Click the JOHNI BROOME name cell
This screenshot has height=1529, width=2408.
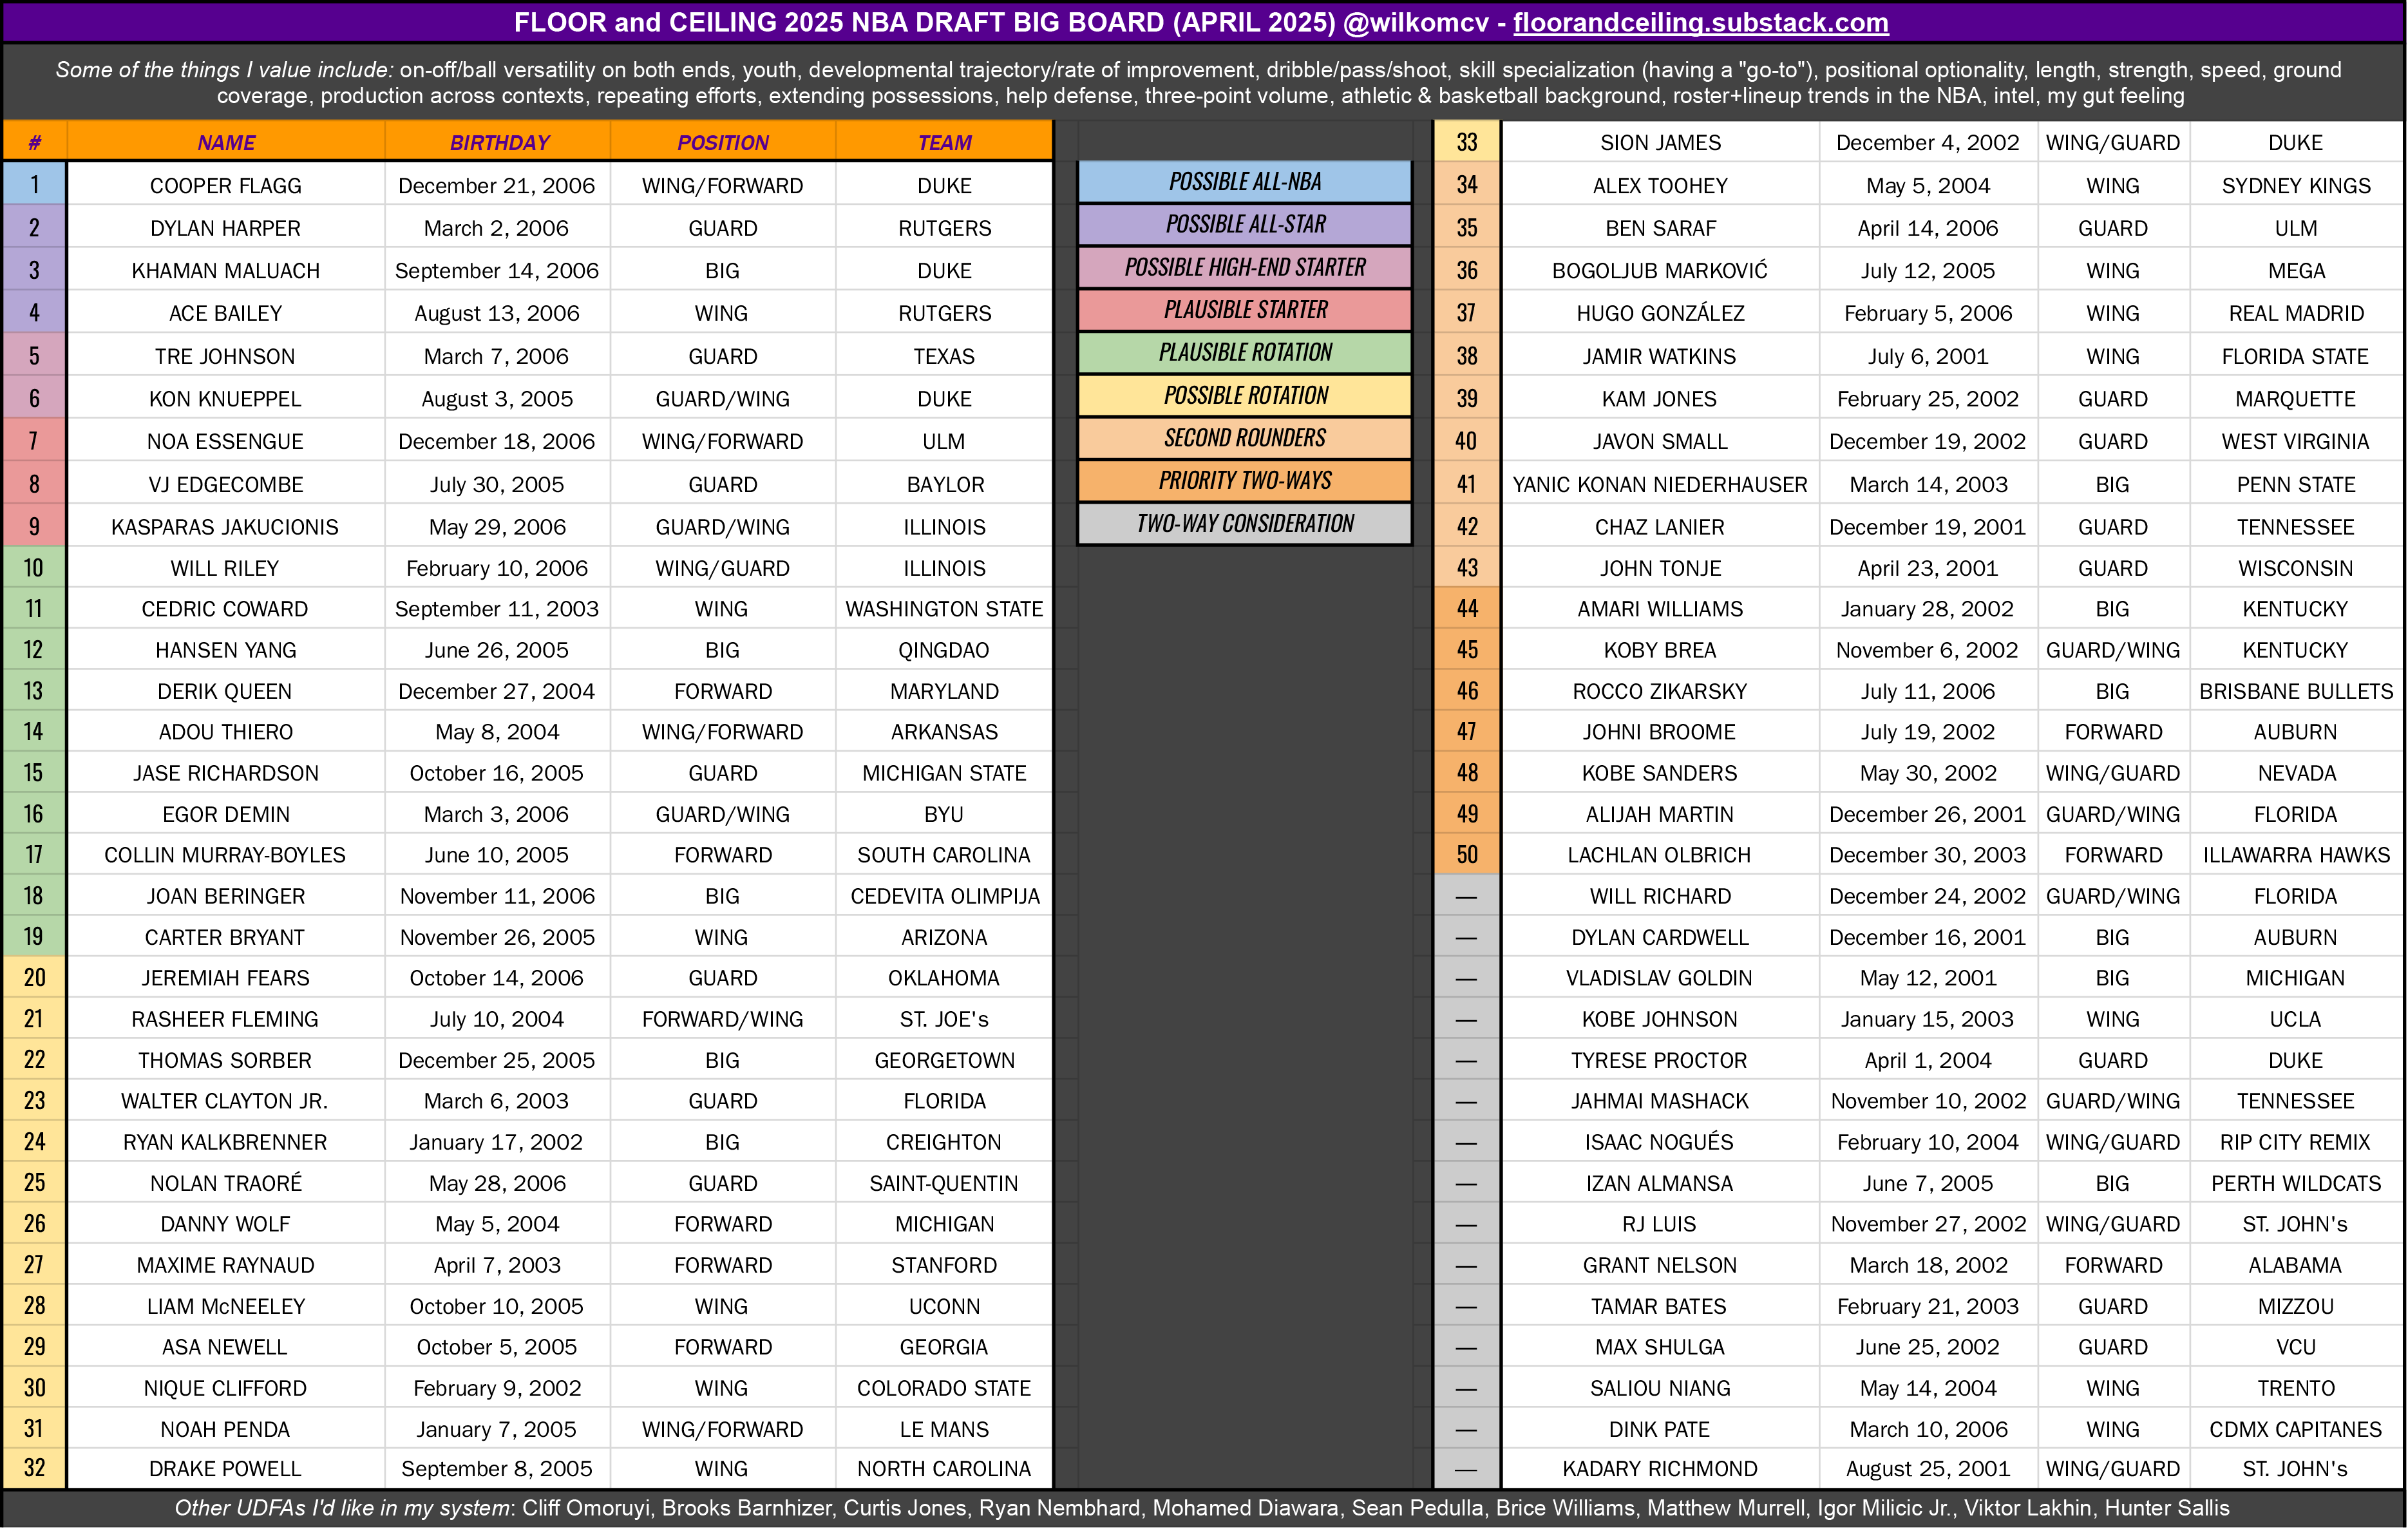click(1660, 732)
